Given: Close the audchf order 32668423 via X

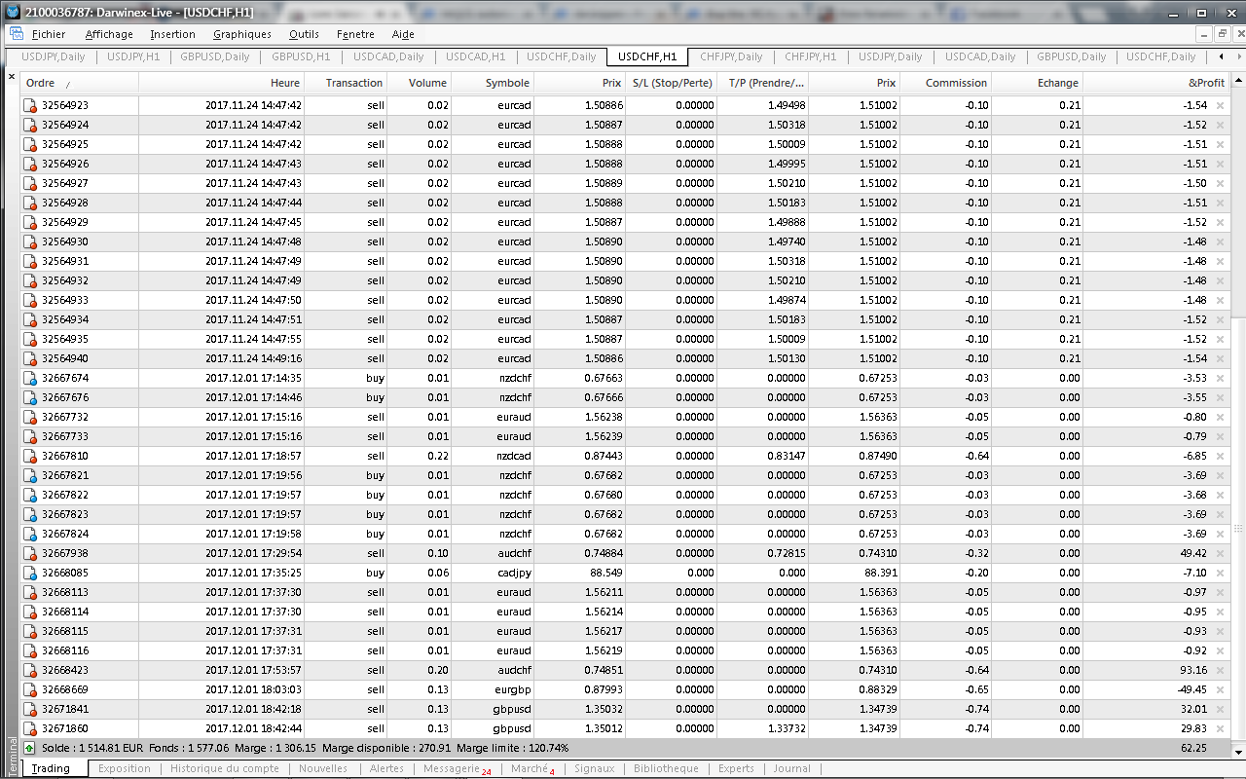Looking at the screenshot, I should [x=1220, y=670].
